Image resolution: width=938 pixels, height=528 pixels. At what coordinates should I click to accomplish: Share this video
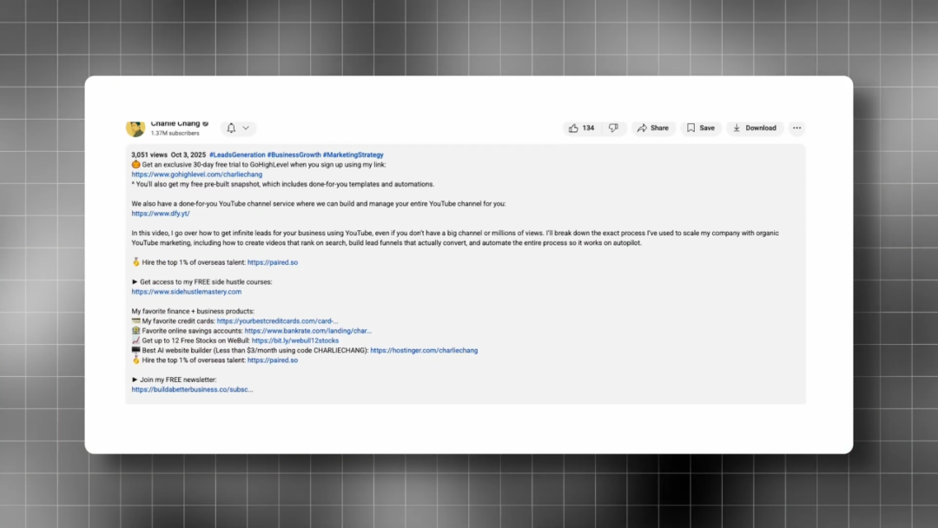(653, 128)
